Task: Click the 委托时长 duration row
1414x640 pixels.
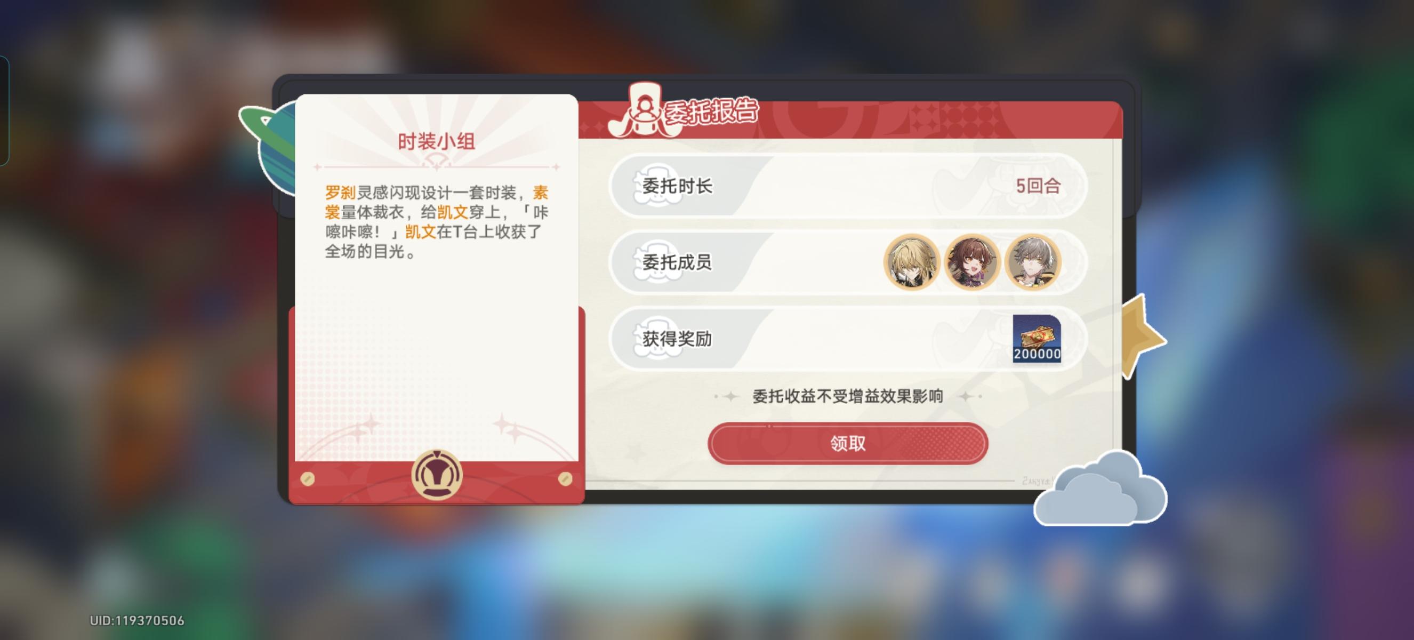Action: pos(848,186)
